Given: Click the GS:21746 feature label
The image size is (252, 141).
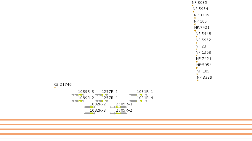Looking at the screenshot, I should tap(63, 85).
